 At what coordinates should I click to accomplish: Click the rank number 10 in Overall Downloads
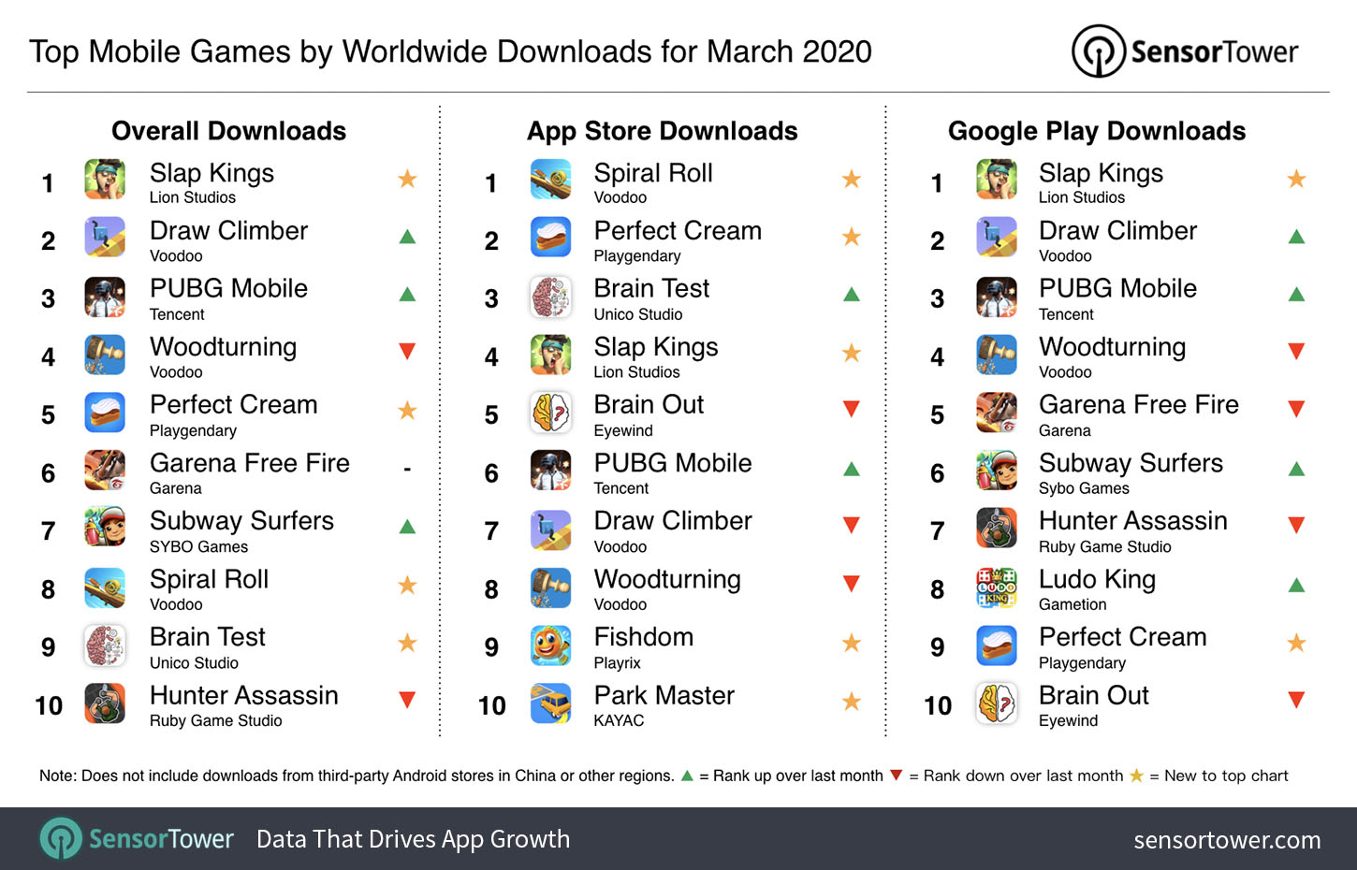coord(49,705)
